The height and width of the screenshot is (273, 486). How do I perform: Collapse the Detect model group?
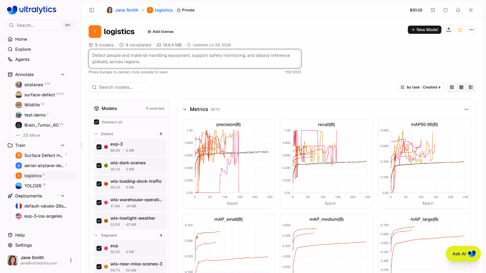[x=96, y=134]
